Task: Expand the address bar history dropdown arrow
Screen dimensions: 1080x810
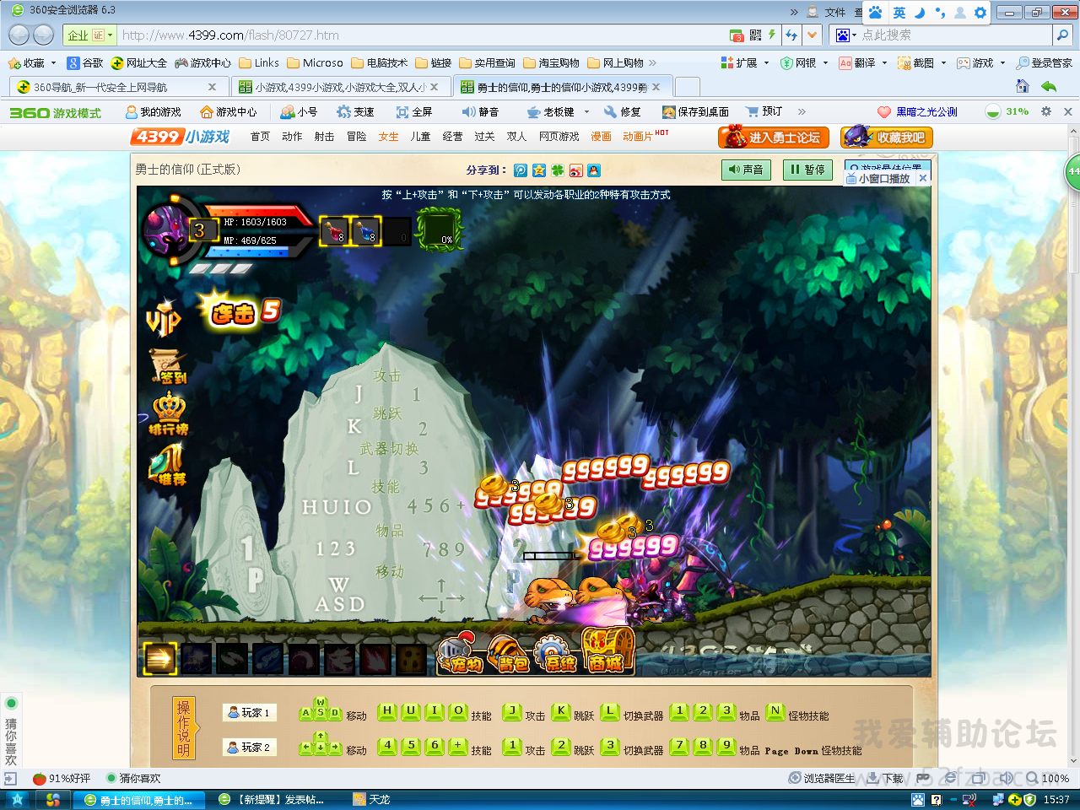Action: pyautogui.click(x=812, y=35)
